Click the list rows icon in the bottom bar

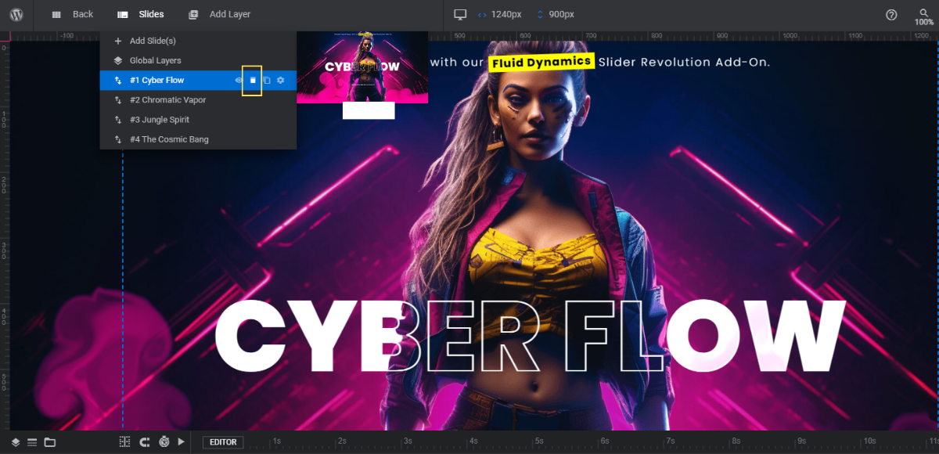(32, 442)
